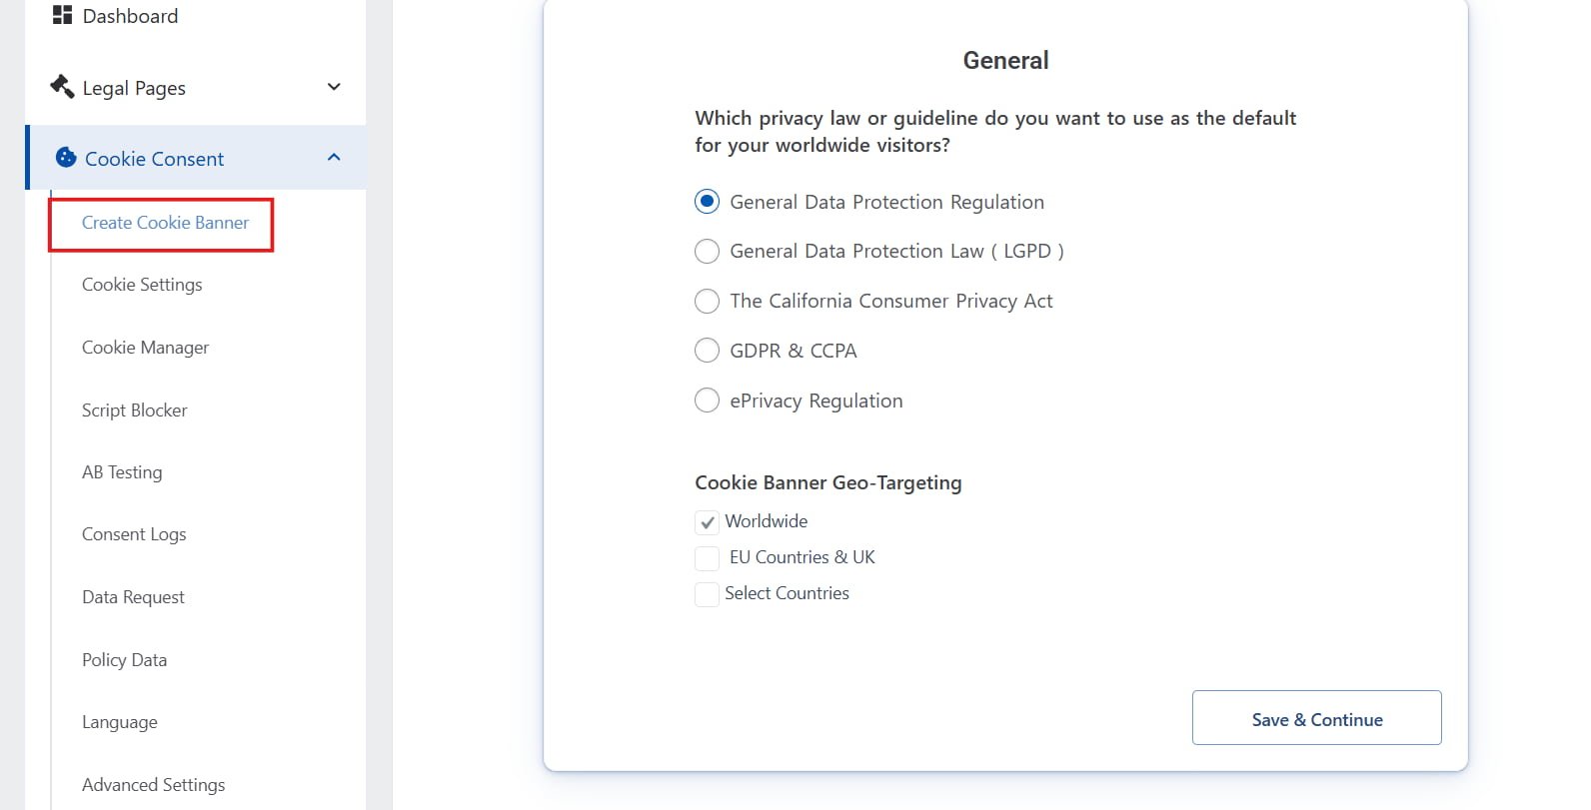The height and width of the screenshot is (810, 1591).
Task: Open the Cookie Manager page
Action: 145,348
